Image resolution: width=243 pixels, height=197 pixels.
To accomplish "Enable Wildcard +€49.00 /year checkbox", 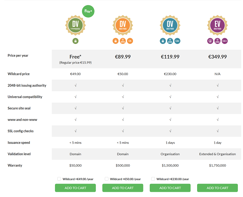I will 59,179.
